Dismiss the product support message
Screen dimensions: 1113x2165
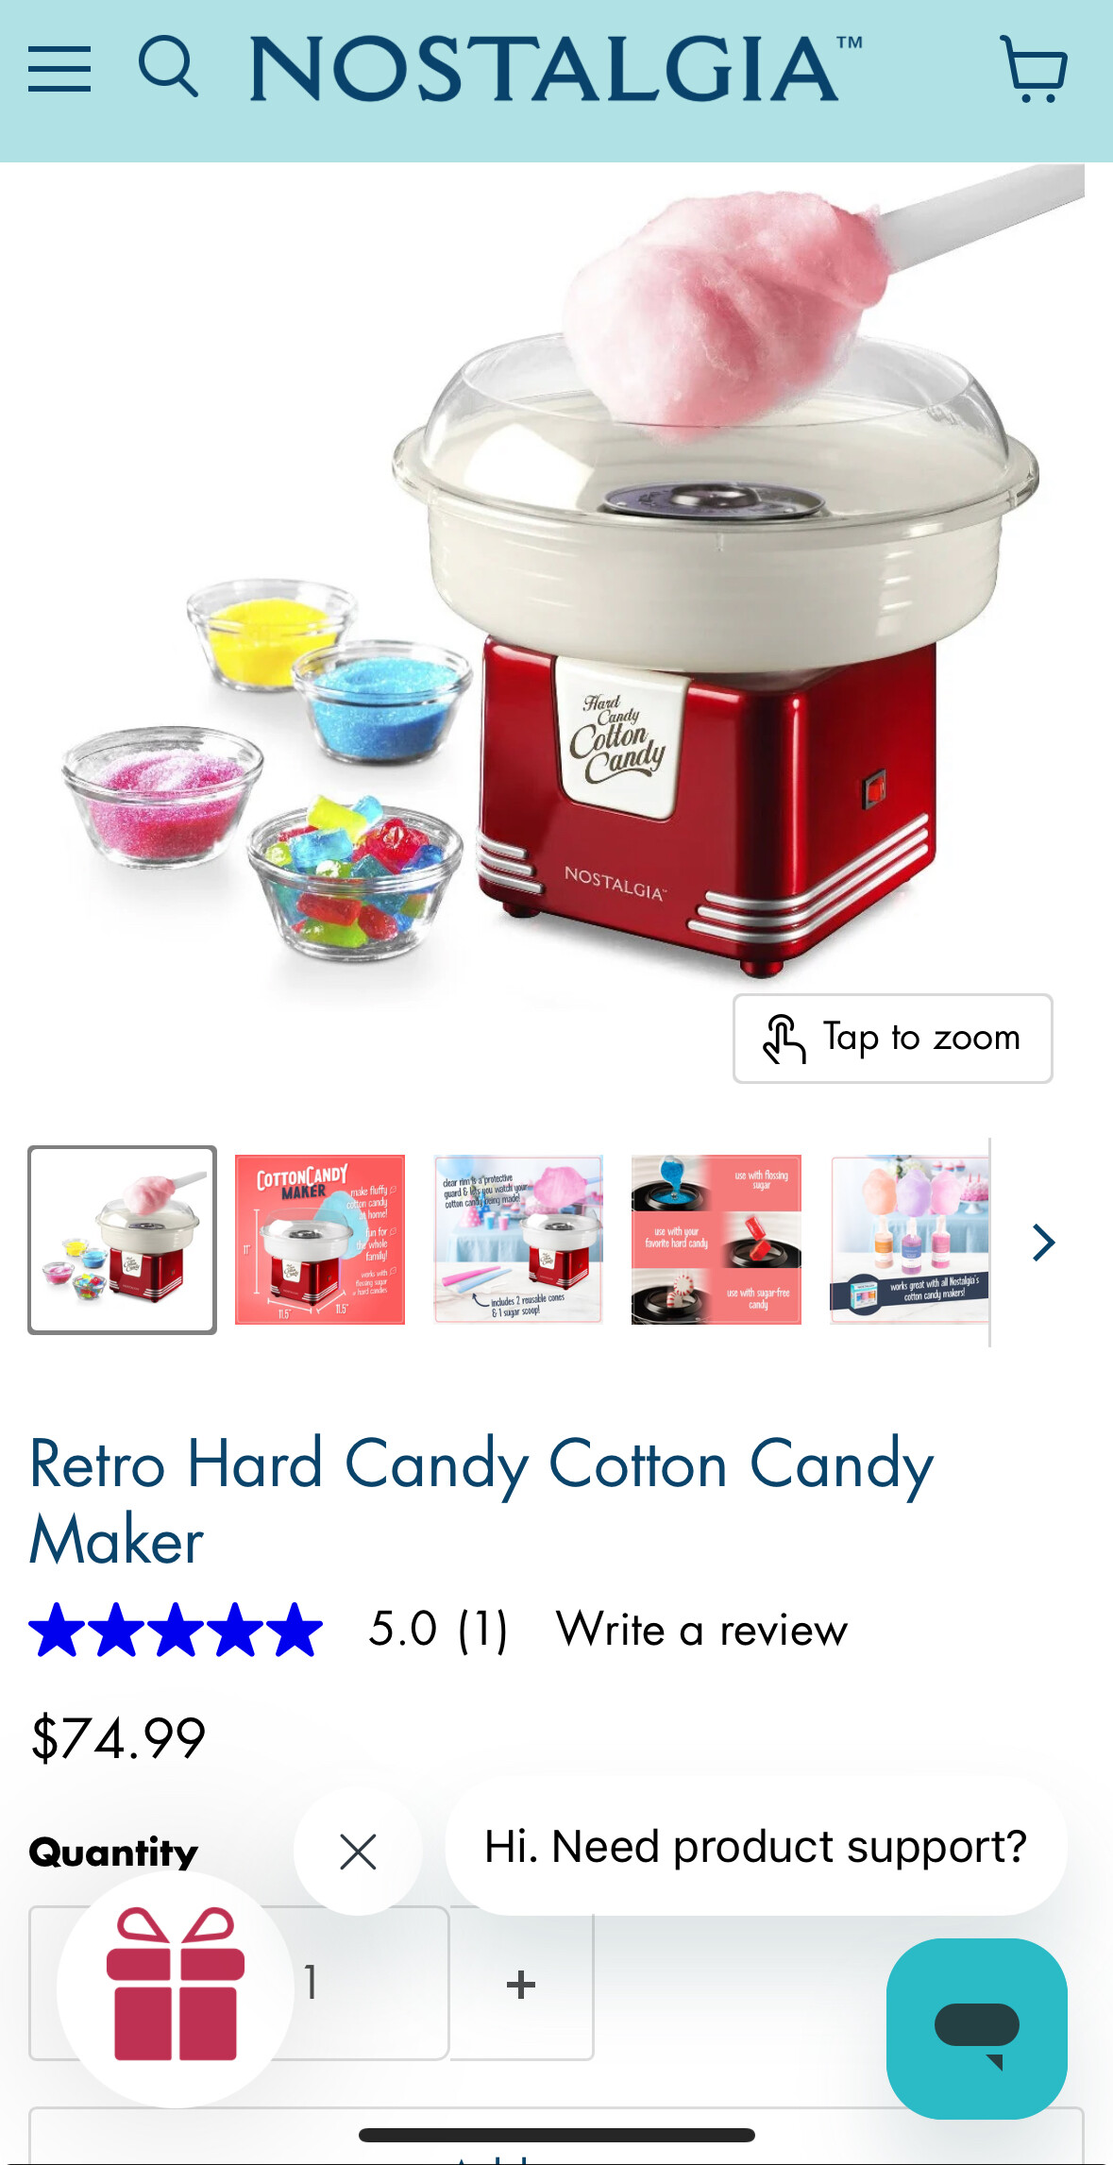(x=358, y=1852)
